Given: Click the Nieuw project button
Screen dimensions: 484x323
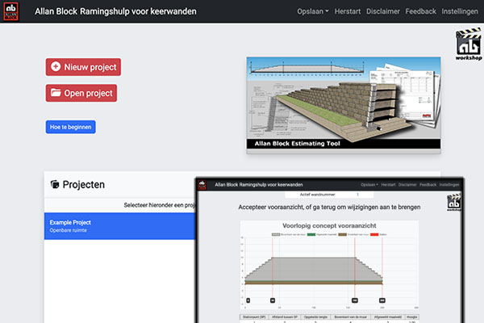Looking at the screenshot, I should click(83, 67).
